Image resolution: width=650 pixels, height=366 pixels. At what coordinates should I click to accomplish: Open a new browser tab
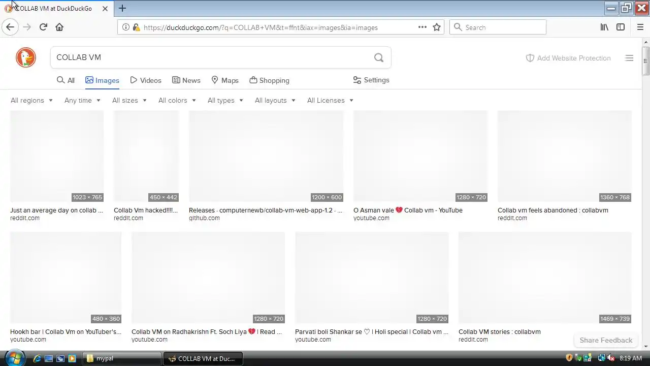click(122, 8)
